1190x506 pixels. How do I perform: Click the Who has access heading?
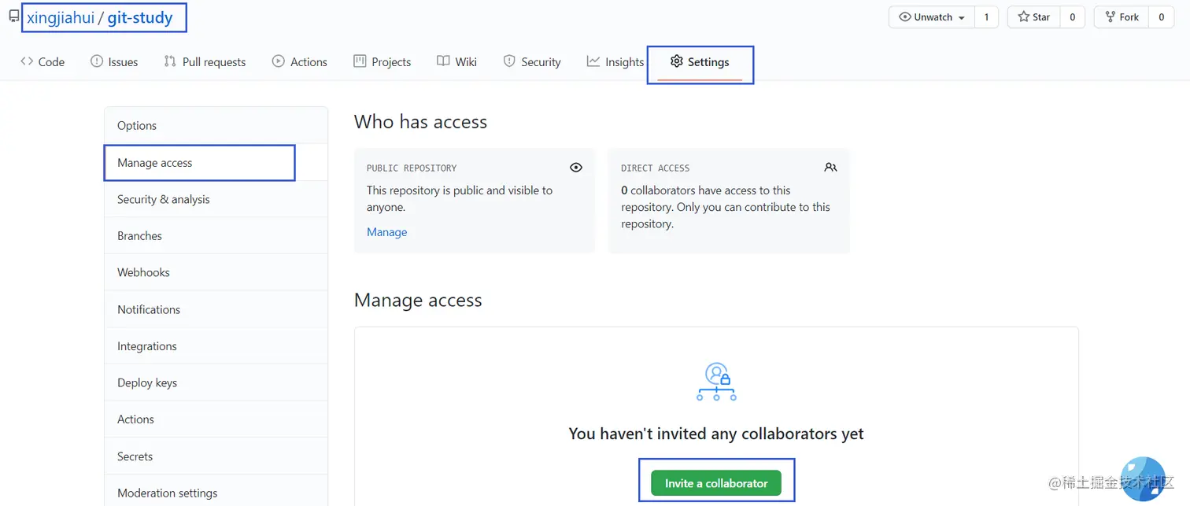pos(420,122)
